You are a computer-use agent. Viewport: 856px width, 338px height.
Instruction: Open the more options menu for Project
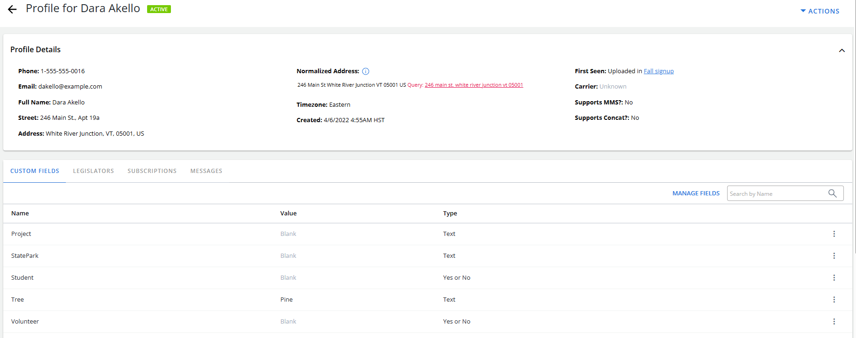tap(834, 234)
